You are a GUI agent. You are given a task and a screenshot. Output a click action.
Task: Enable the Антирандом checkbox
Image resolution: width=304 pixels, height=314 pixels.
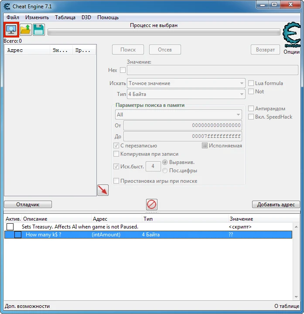pos(251,109)
